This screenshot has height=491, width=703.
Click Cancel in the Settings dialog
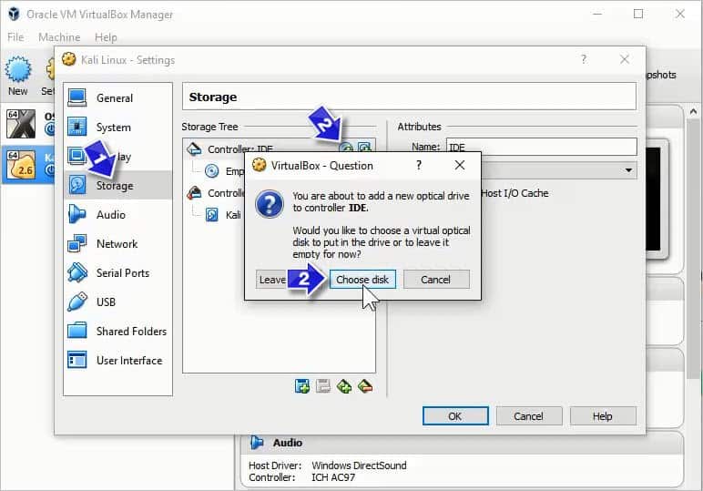(529, 416)
